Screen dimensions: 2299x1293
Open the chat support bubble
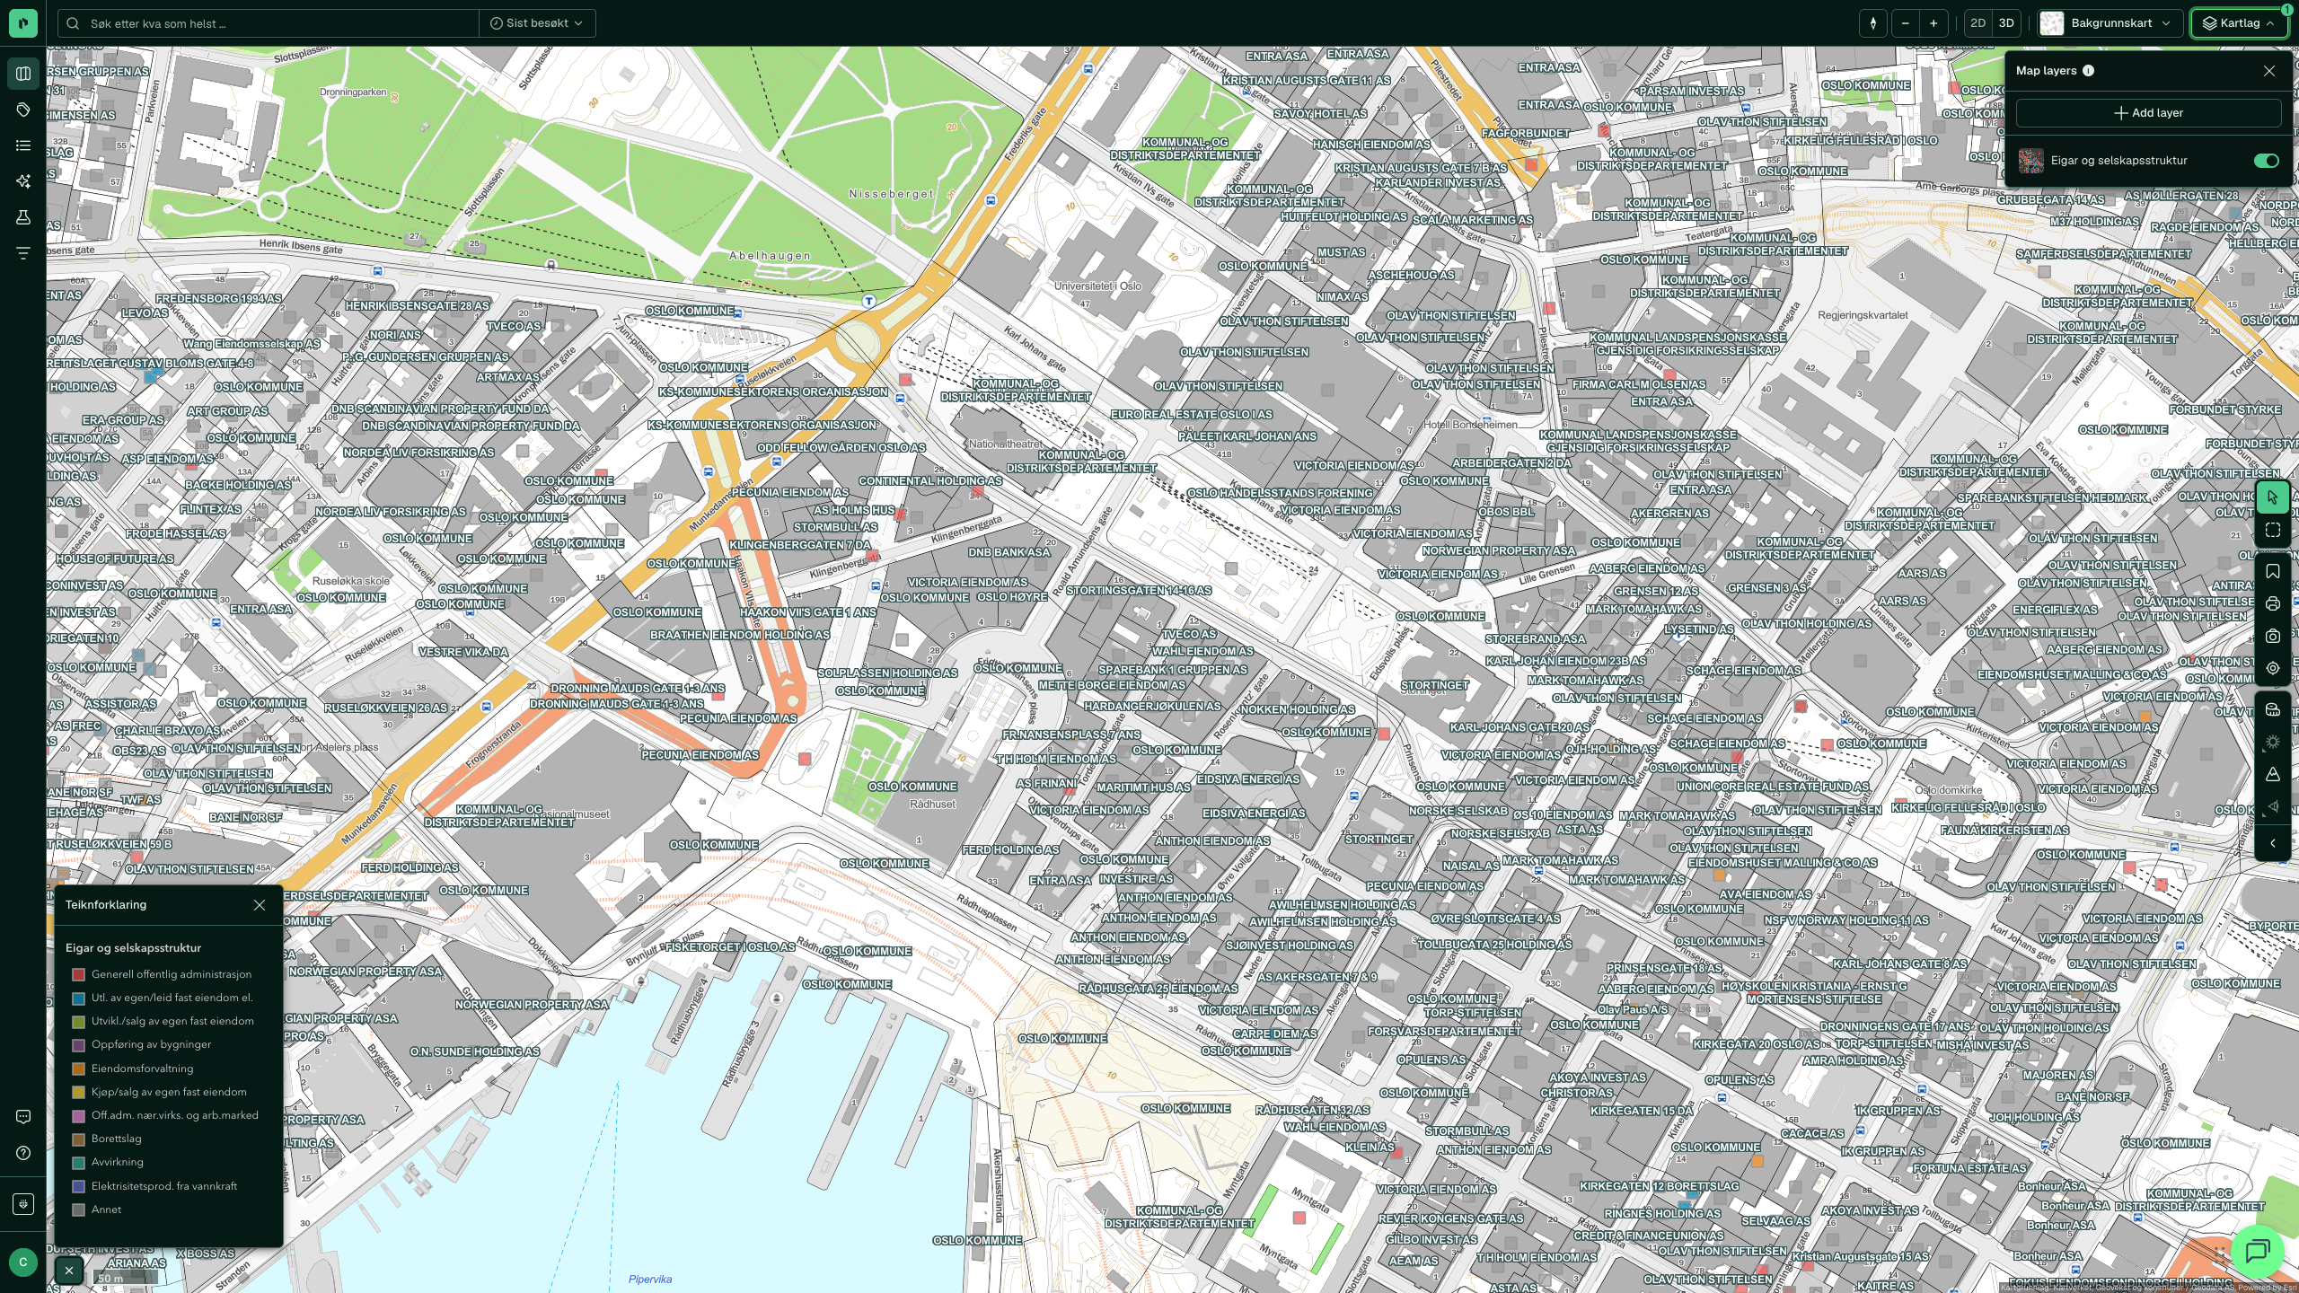pos(2257,1251)
